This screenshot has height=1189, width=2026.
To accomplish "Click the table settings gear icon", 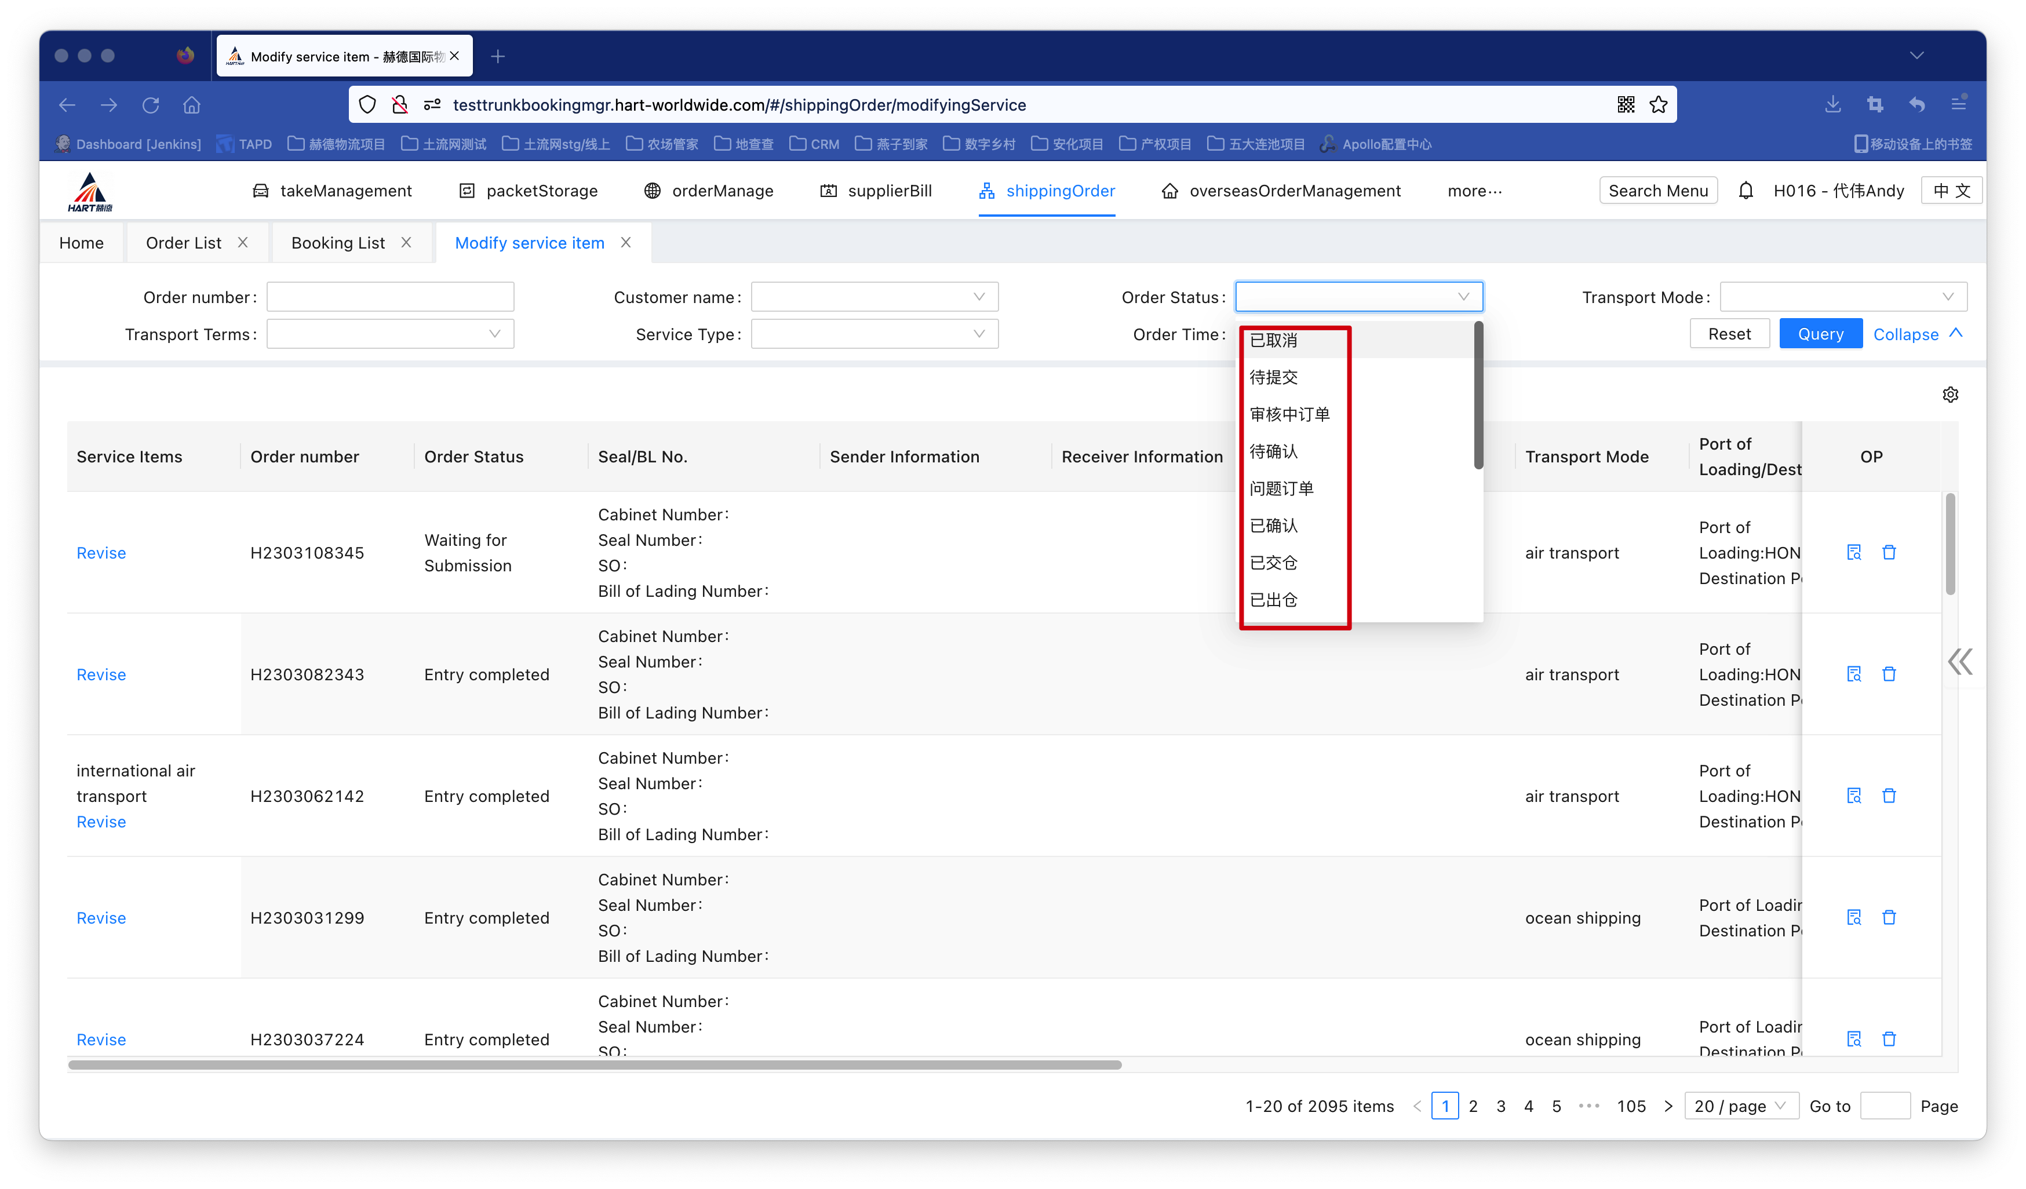I will pyautogui.click(x=1950, y=395).
